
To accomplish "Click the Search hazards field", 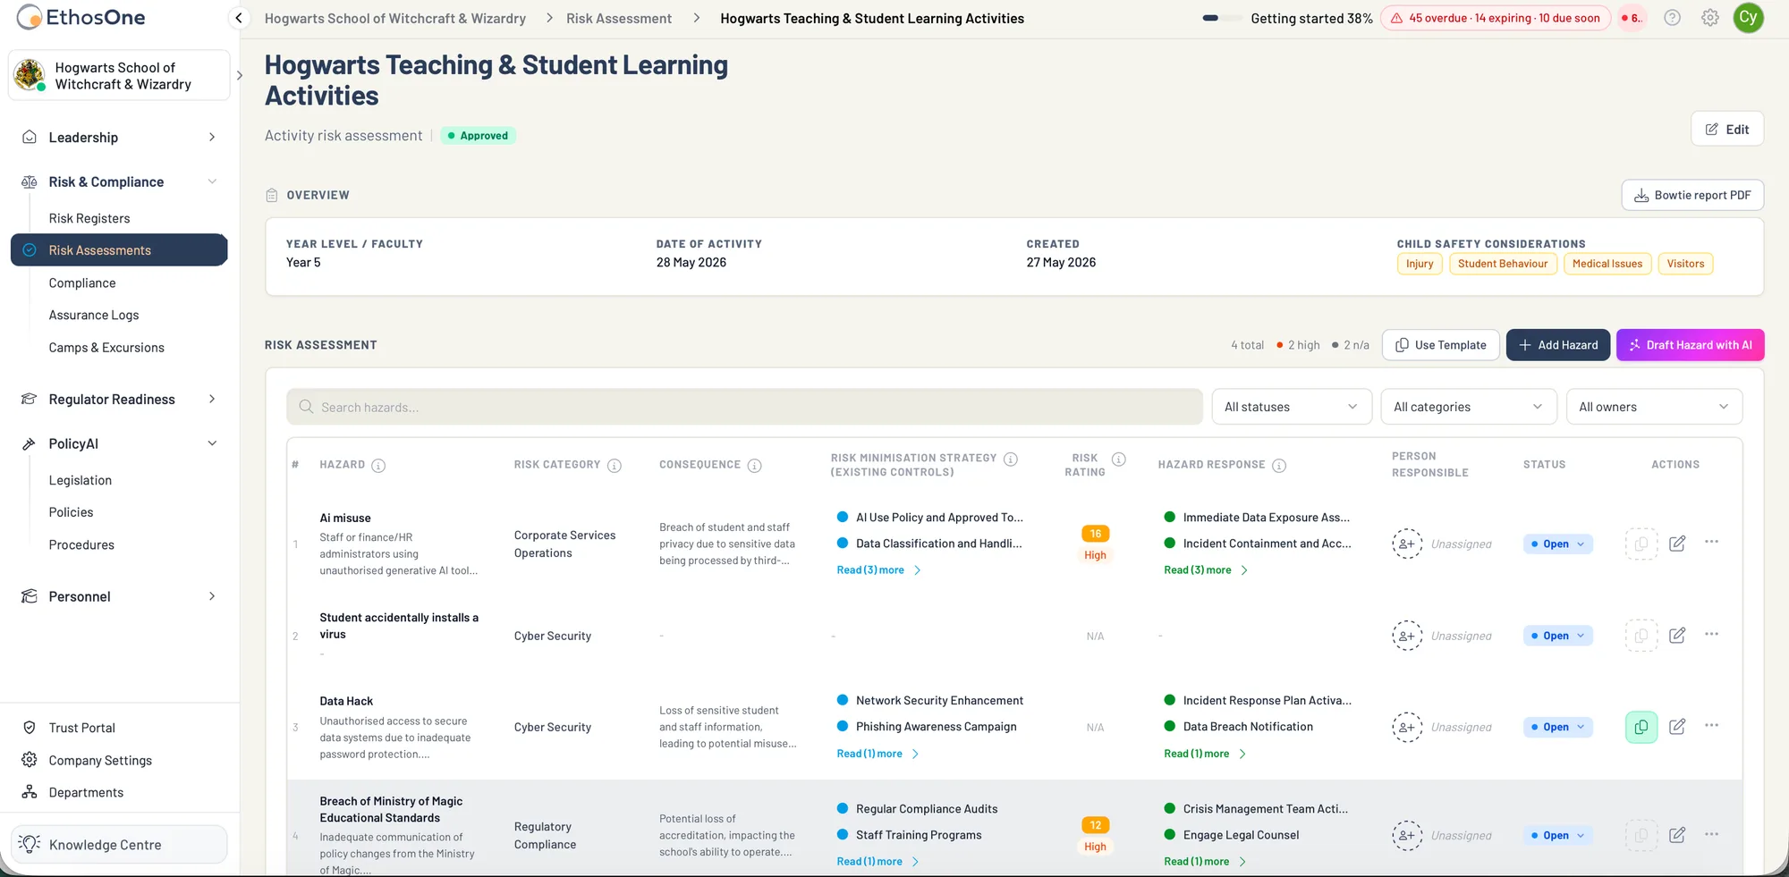I will coord(744,407).
